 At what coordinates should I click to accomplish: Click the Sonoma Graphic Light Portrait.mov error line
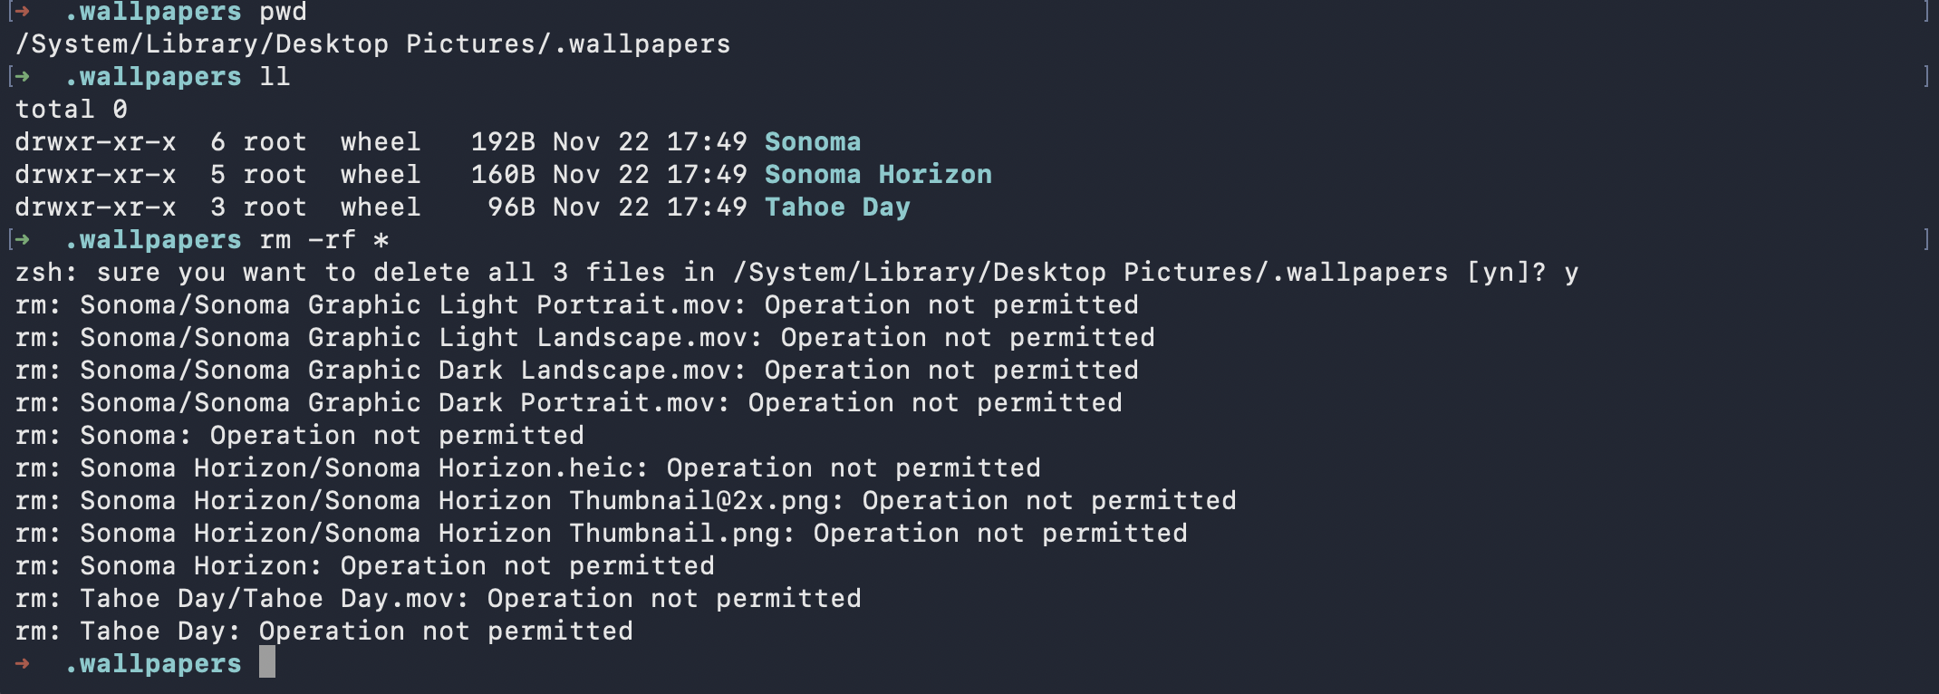tap(576, 304)
